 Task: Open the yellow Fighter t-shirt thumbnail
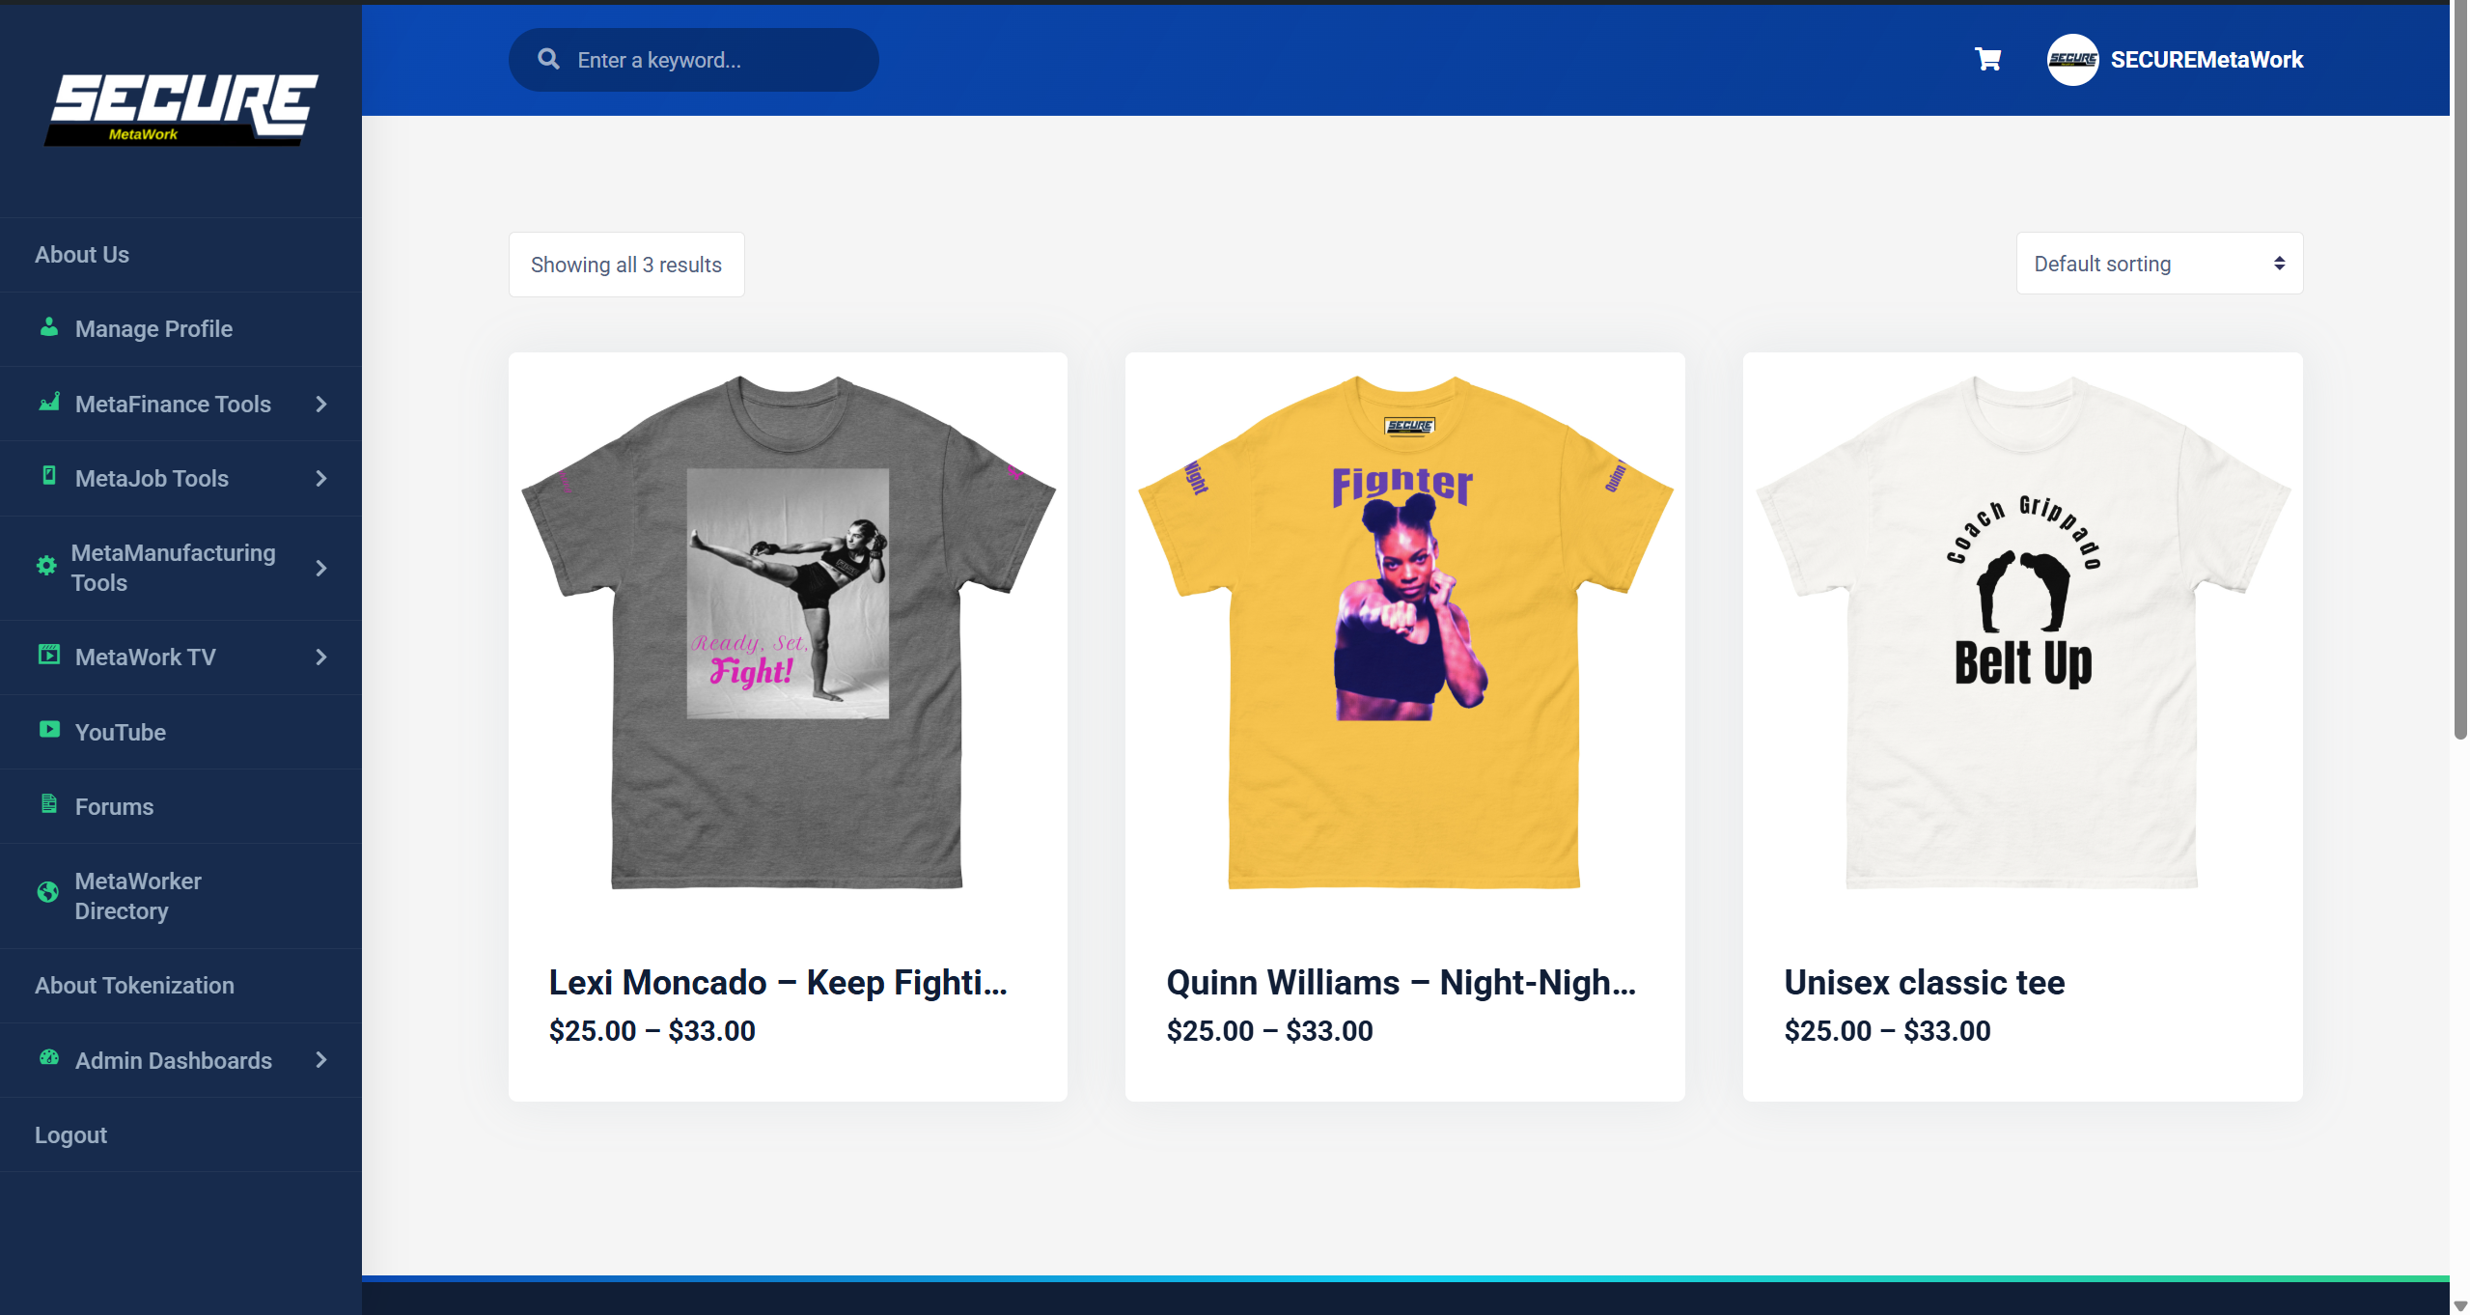(x=1404, y=632)
